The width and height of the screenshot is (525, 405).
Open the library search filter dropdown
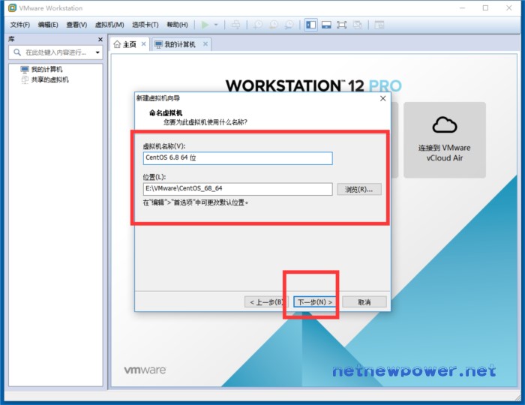[97, 52]
